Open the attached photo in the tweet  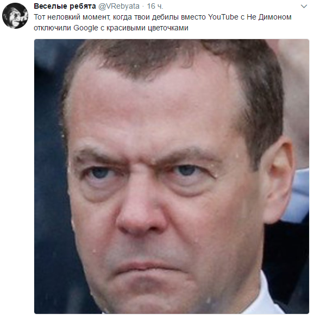pyautogui.click(x=172, y=176)
